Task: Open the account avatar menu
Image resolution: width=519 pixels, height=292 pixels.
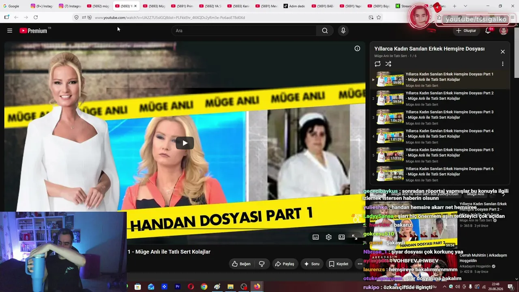Action: 504,31
